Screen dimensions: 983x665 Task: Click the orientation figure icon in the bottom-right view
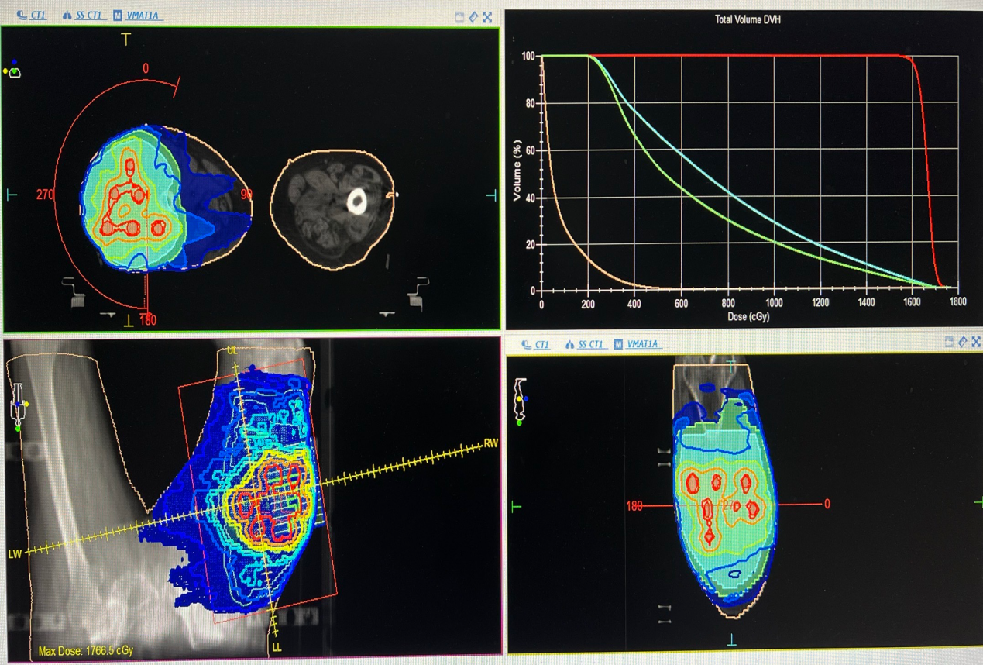(521, 401)
